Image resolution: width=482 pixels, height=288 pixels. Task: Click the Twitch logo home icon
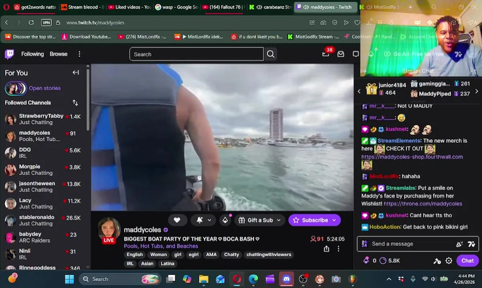10,54
